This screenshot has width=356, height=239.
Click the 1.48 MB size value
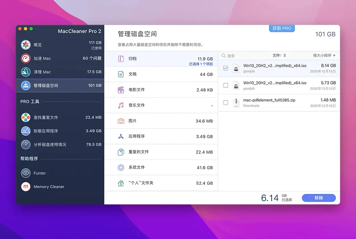(328, 100)
